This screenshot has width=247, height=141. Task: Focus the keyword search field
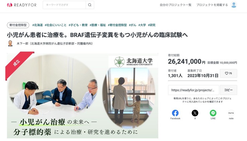click(64, 5)
